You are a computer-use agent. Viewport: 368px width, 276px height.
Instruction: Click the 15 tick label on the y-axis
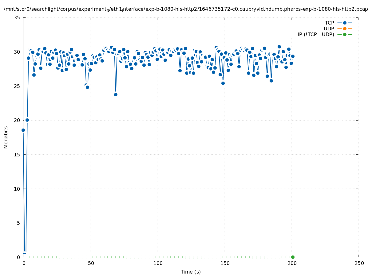click(x=17, y=155)
